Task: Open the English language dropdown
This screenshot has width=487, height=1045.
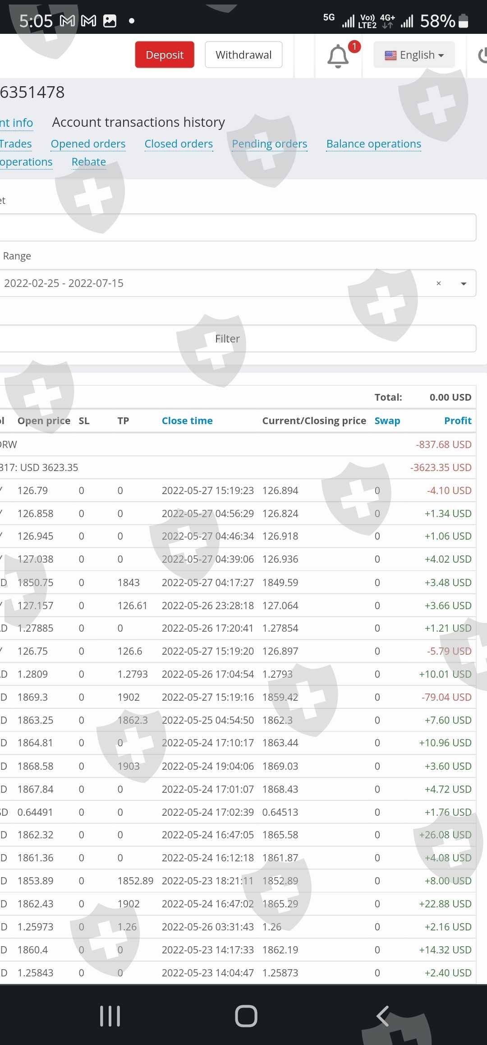Action: pos(413,55)
